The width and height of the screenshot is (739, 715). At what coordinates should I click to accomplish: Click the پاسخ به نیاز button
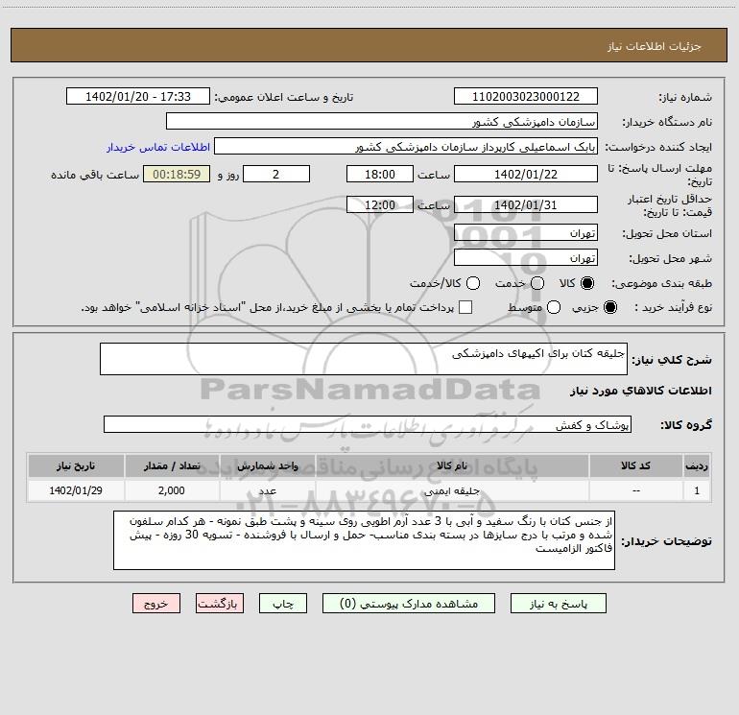[x=559, y=604]
